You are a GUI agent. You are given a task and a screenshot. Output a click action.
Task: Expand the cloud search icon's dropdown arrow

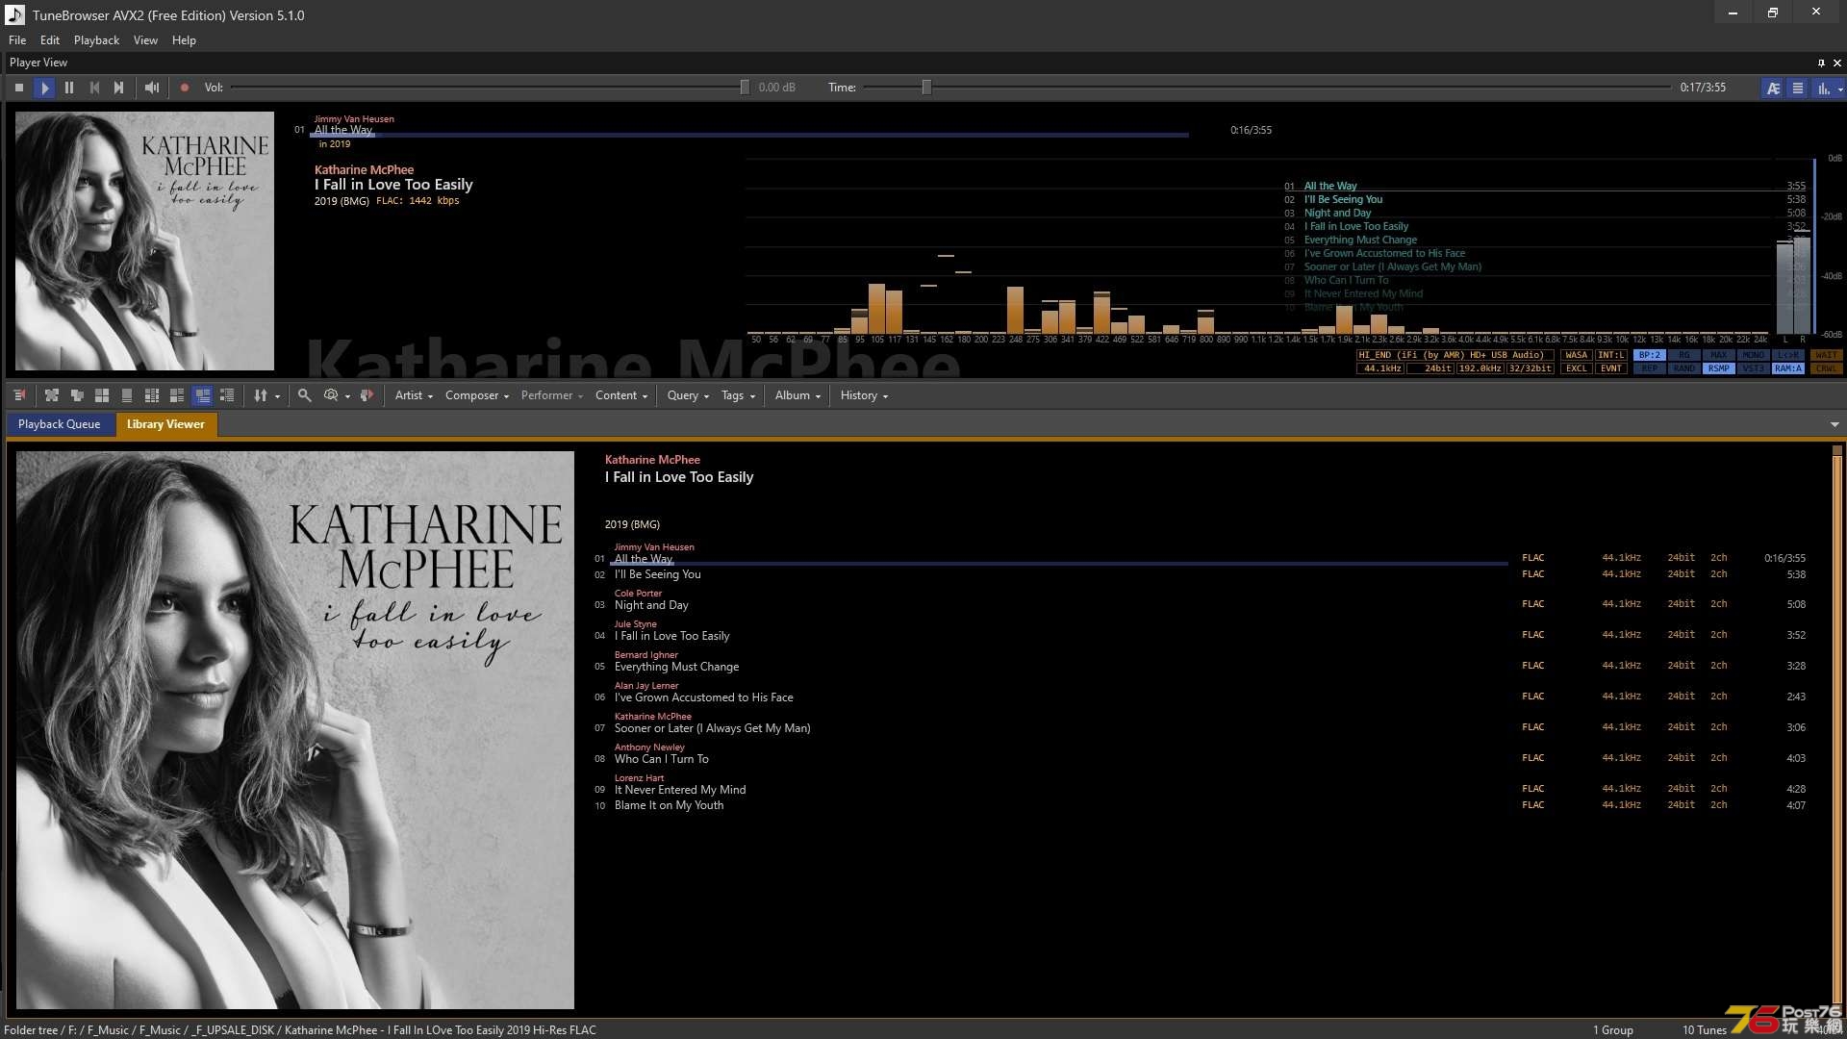347,396
